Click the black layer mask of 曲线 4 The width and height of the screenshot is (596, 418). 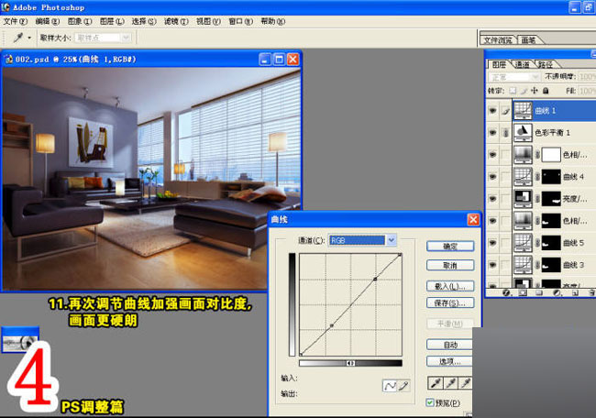[x=551, y=177]
